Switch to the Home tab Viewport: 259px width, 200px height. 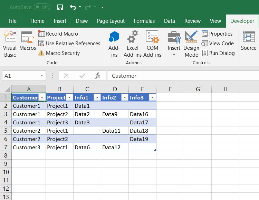tap(37, 21)
